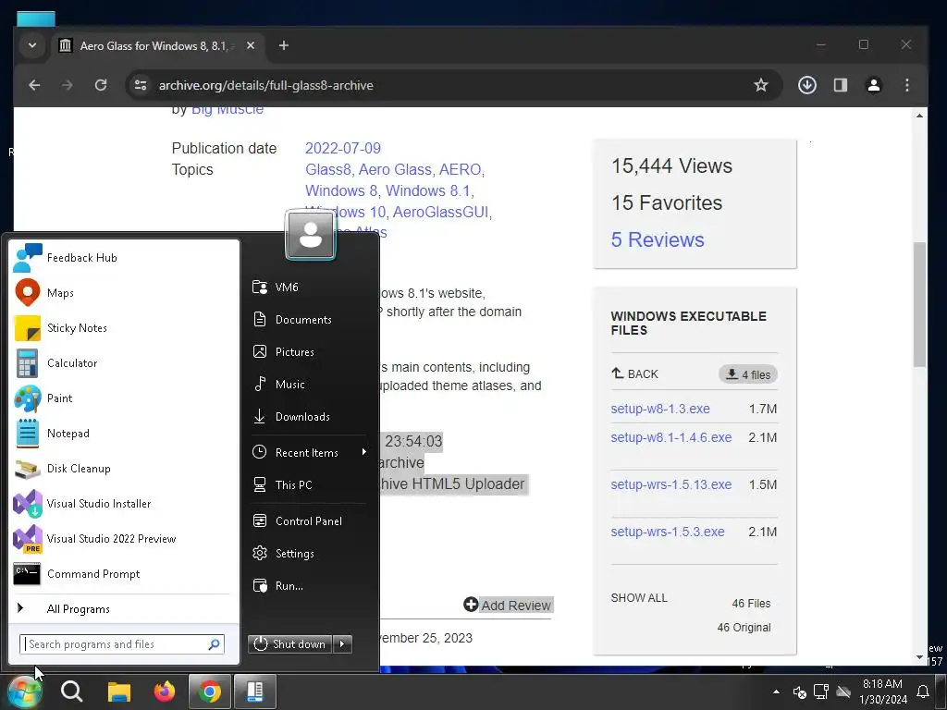Open the Windows 8.1 topic link
Image resolution: width=947 pixels, height=710 pixels.
point(427,190)
